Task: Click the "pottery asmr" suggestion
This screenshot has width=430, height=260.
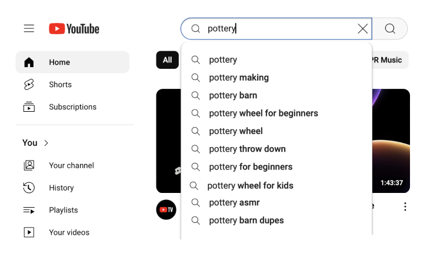Action: pyautogui.click(x=234, y=202)
